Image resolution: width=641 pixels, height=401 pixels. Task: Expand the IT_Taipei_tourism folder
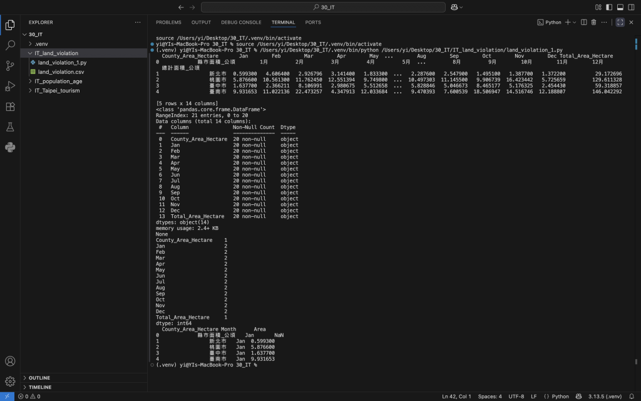click(84, 91)
